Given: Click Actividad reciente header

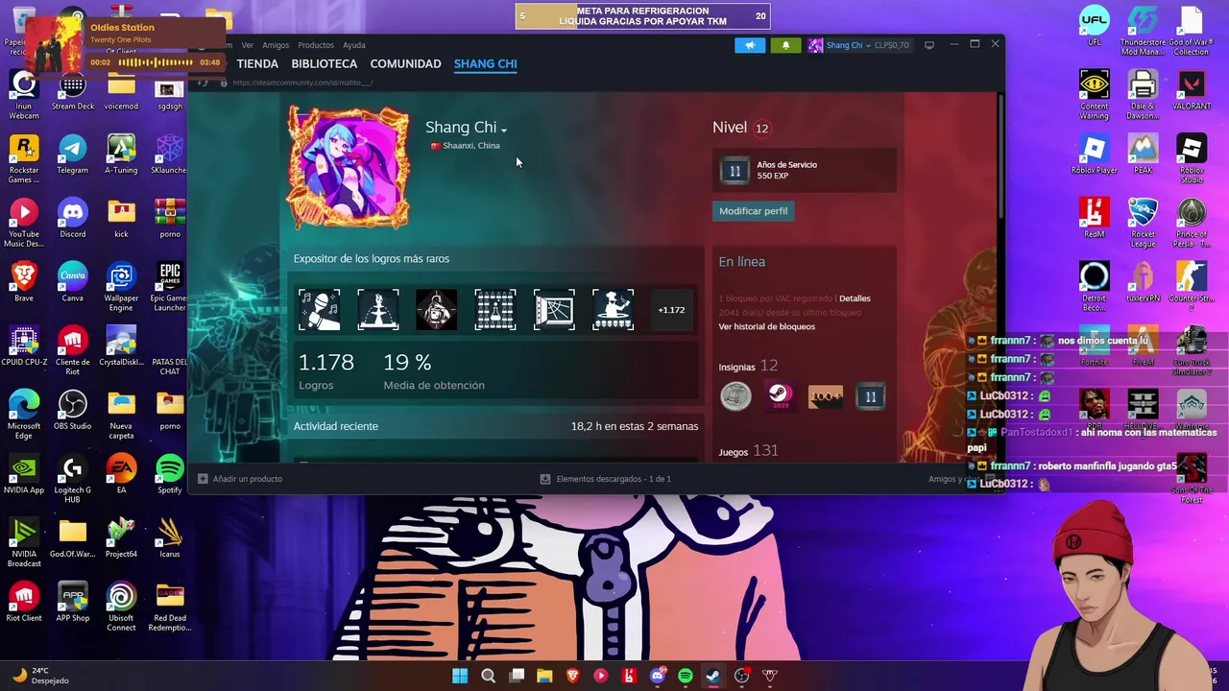Looking at the screenshot, I should tap(336, 426).
